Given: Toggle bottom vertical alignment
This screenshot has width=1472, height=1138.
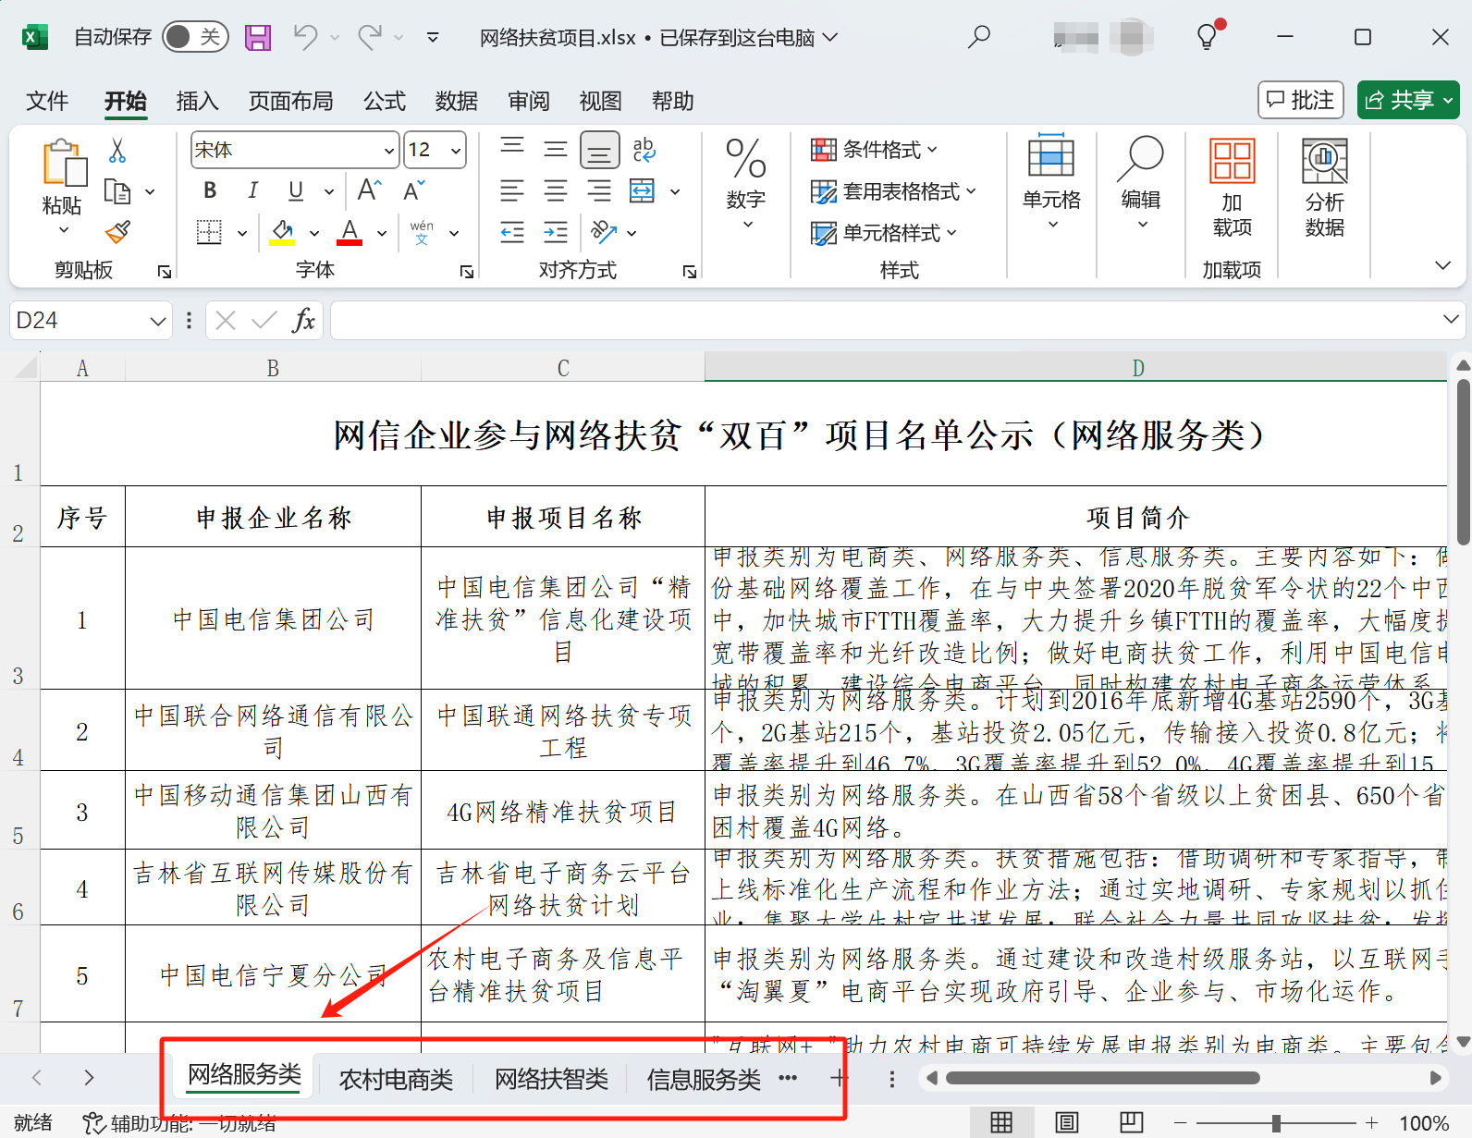Looking at the screenshot, I should [x=599, y=150].
